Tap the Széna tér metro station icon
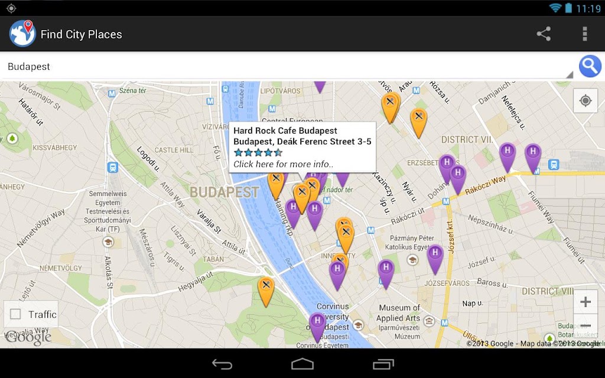This screenshot has width=605, height=378. [x=112, y=93]
